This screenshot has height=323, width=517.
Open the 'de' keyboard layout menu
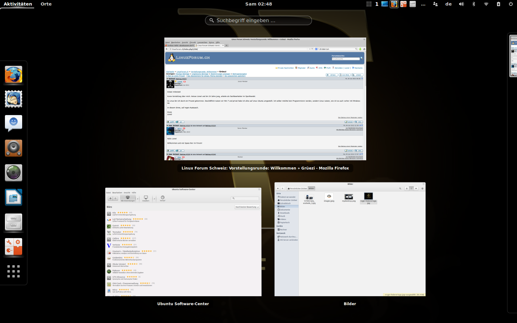448,4
